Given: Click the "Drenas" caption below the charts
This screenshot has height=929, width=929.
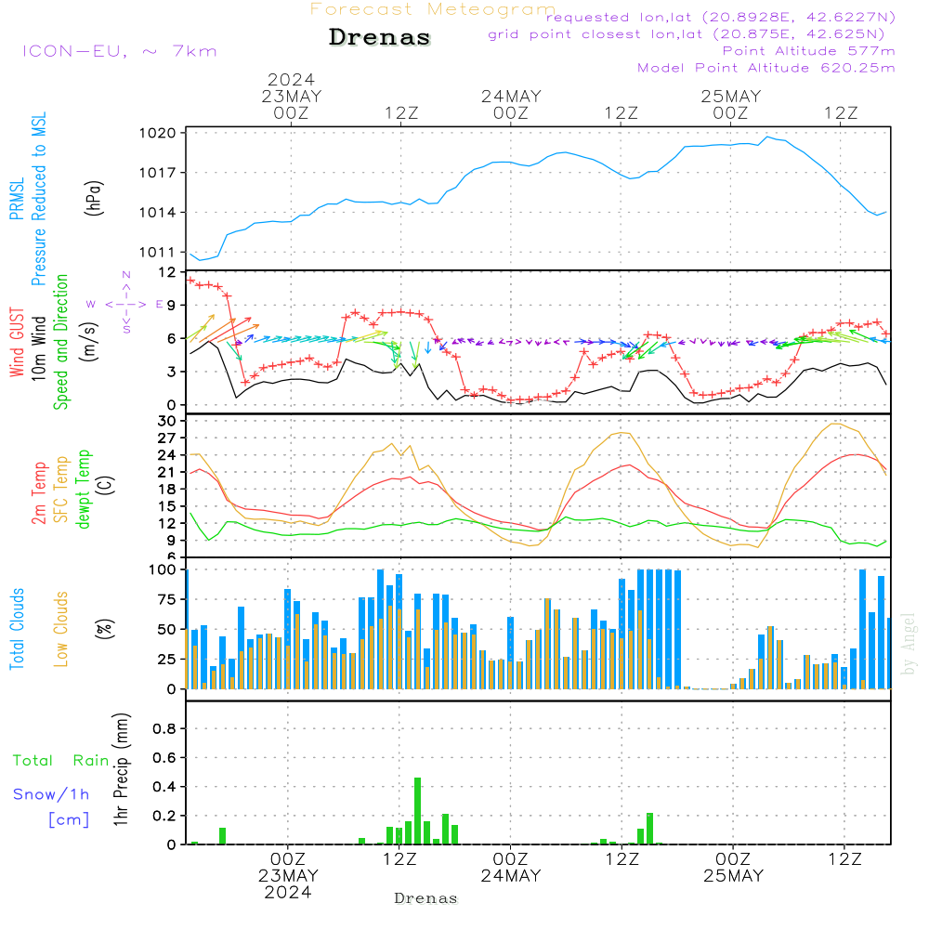Looking at the screenshot, I should (426, 898).
